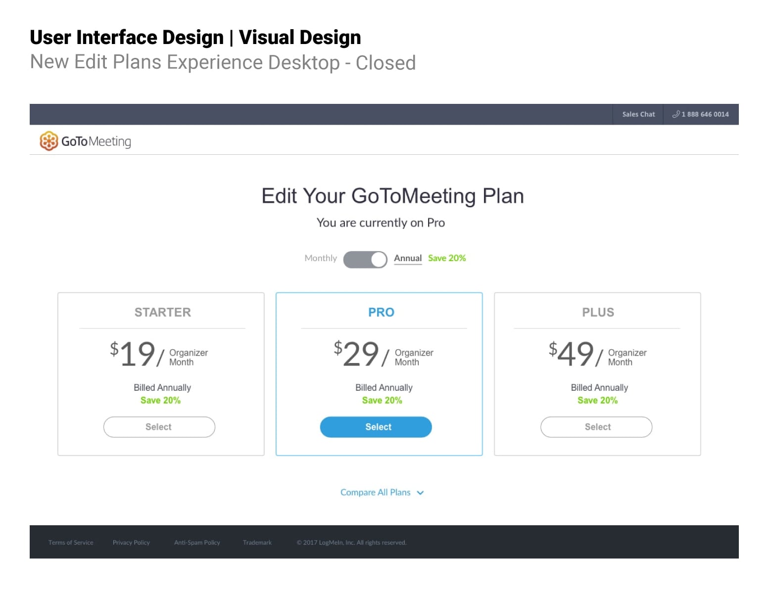Open the Terms of Service footer link
Image resolution: width=772 pixels, height=595 pixels.
click(x=71, y=543)
